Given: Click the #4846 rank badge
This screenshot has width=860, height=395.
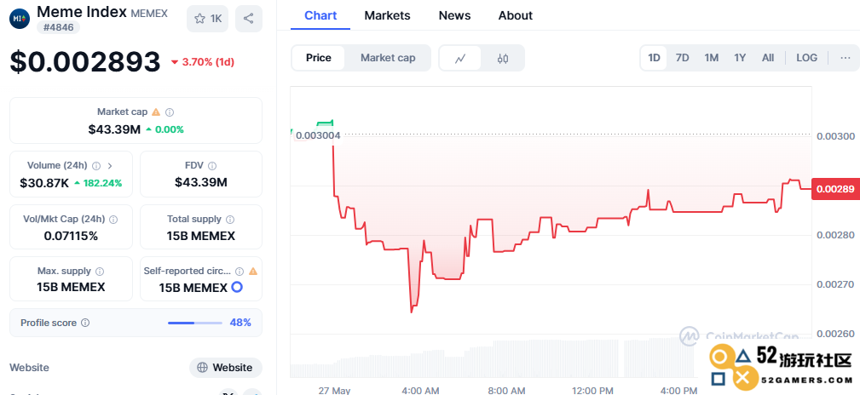Looking at the screenshot, I should pyautogui.click(x=58, y=27).
